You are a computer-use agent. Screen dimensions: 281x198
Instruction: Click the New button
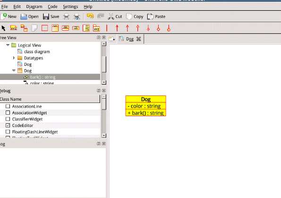point(9,16)
